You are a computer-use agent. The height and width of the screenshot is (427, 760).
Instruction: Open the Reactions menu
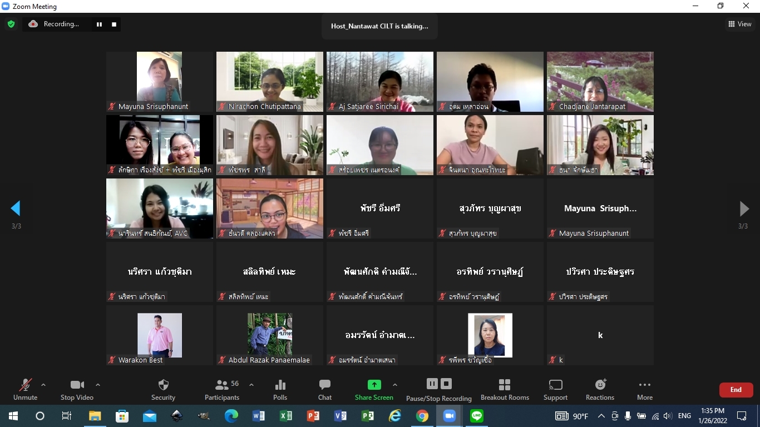point(600,389)
